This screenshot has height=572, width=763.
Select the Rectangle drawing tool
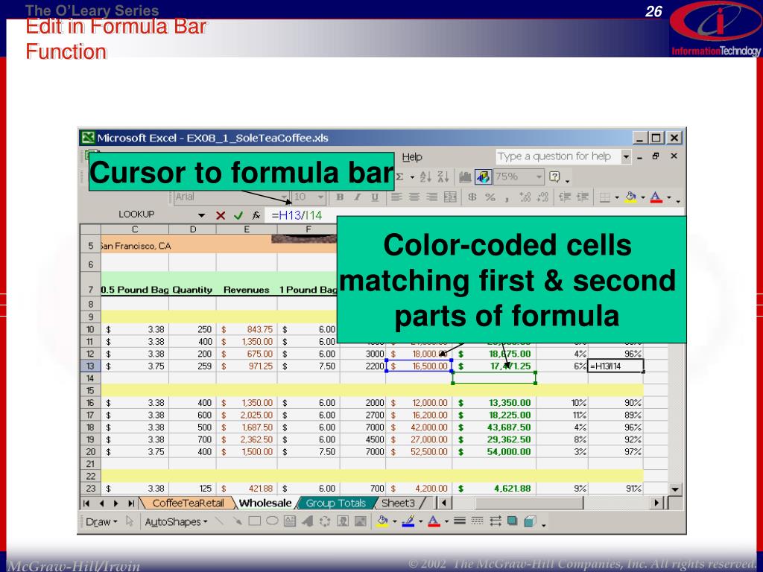[255, 521]
